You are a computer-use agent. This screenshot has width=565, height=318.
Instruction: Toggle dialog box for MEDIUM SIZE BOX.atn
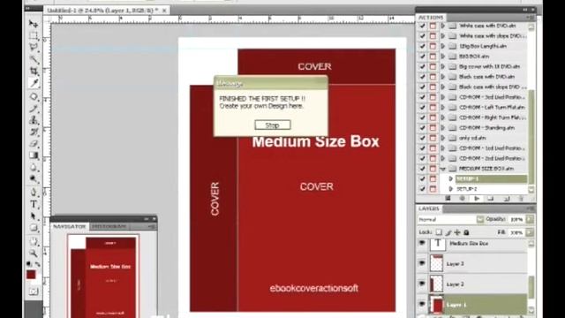coord(433,169)
